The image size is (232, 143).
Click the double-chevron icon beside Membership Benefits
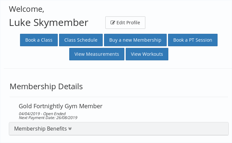pos(70,129)
